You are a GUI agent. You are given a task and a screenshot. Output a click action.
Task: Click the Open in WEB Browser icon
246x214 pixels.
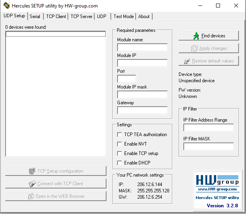pyautogui.click(x=31, y=196)
